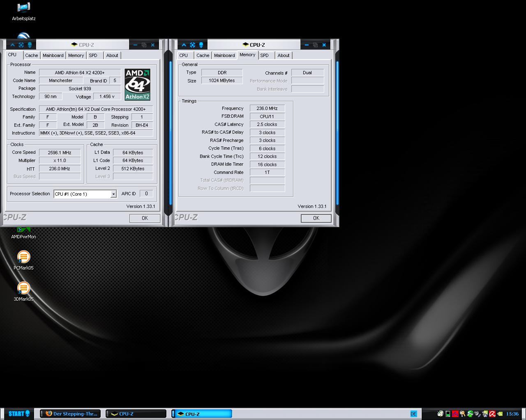Click the alien head icon in the left CPU-Z title bar
Viewport: 526px width, 420px height.
tap(30, 45)
